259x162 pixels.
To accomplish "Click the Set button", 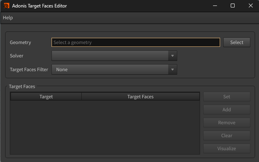I will point(227,97).
